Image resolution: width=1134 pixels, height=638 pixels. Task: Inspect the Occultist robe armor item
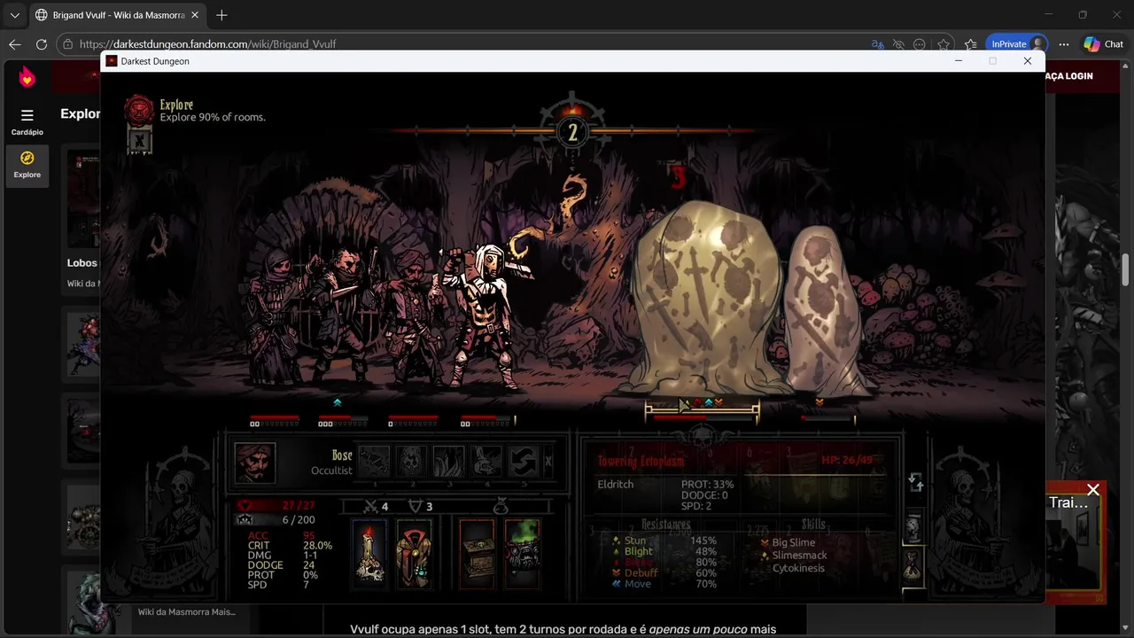pyautogui.click(x=413, y=553)
